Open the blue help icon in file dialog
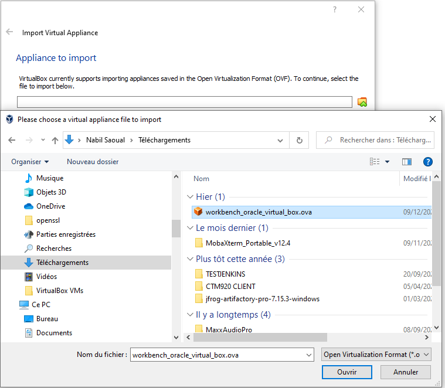This screenshot has width=445, height=388. 427,162
